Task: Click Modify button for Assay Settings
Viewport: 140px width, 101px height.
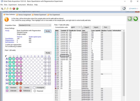Action: [x=48, y=31]
